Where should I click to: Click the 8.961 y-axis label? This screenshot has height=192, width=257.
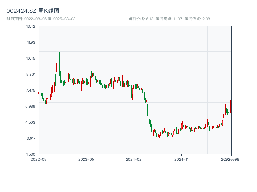point(31,74)
